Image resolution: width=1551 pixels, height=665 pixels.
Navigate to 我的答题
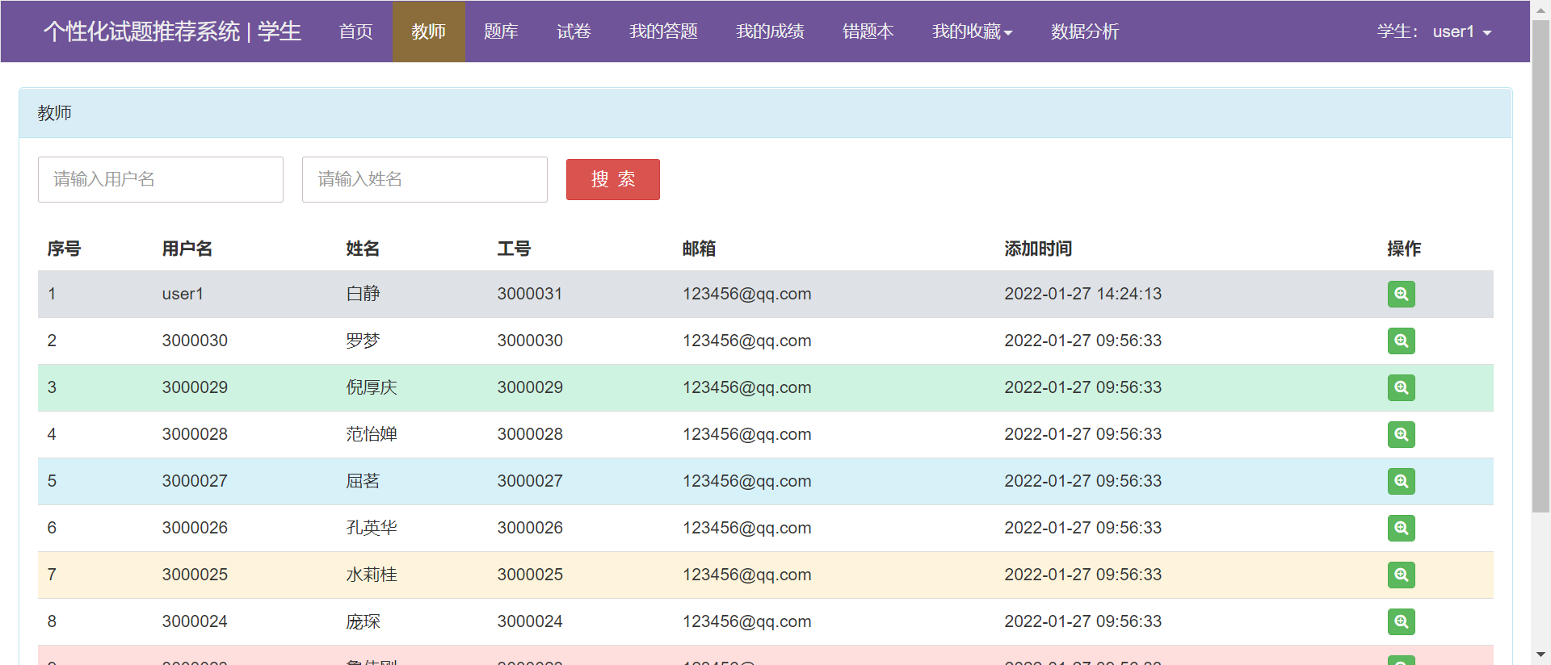click(x=663, y=31)
